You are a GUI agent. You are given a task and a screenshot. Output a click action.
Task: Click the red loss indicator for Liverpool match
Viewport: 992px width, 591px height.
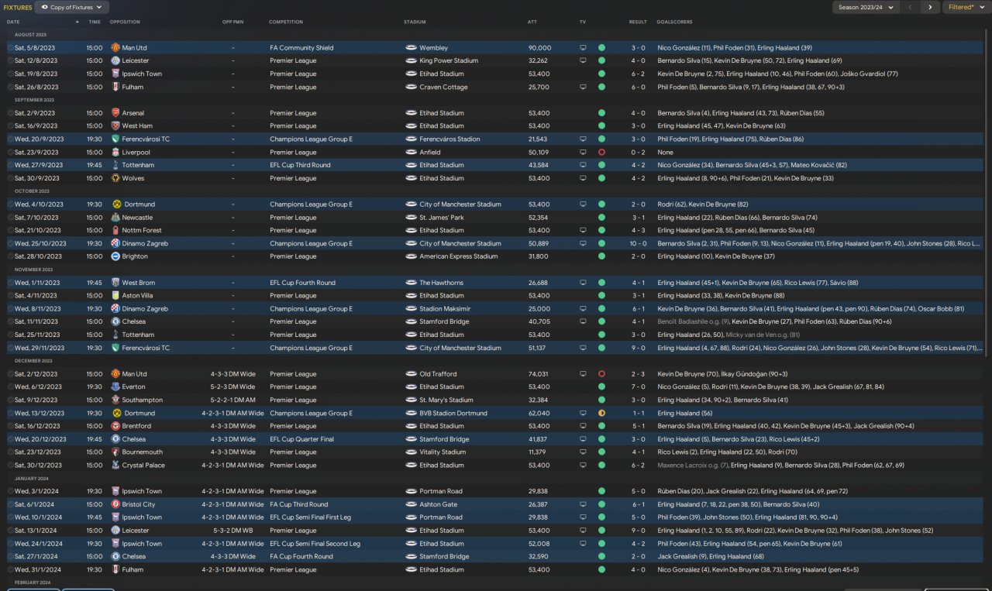tap(601, 153)
